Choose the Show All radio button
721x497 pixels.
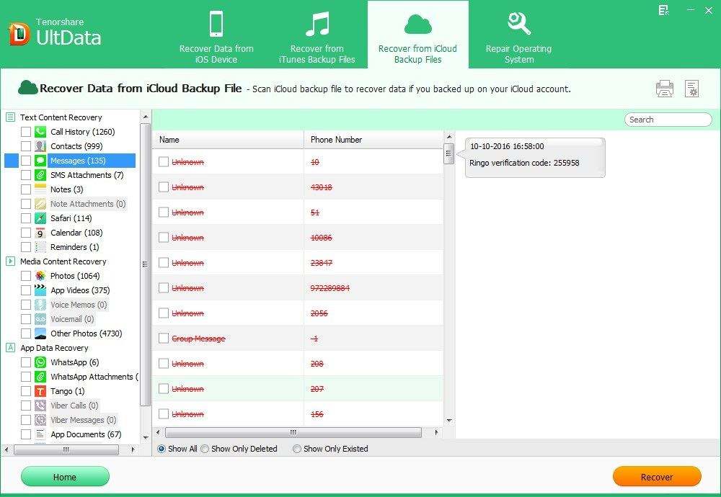pos(162,449)
